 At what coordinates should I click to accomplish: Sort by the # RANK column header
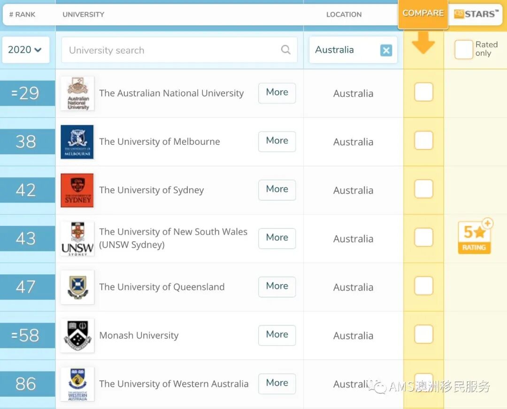(x=23, y=14)
